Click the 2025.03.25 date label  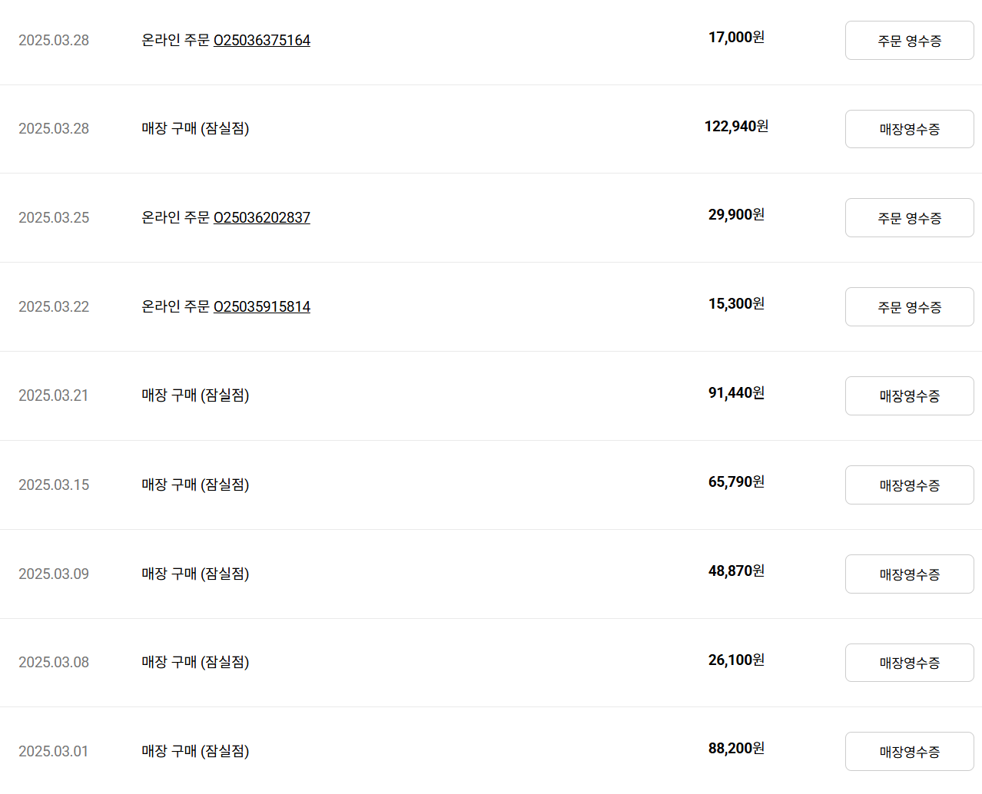pyautogui.click(x=54, y=217)
